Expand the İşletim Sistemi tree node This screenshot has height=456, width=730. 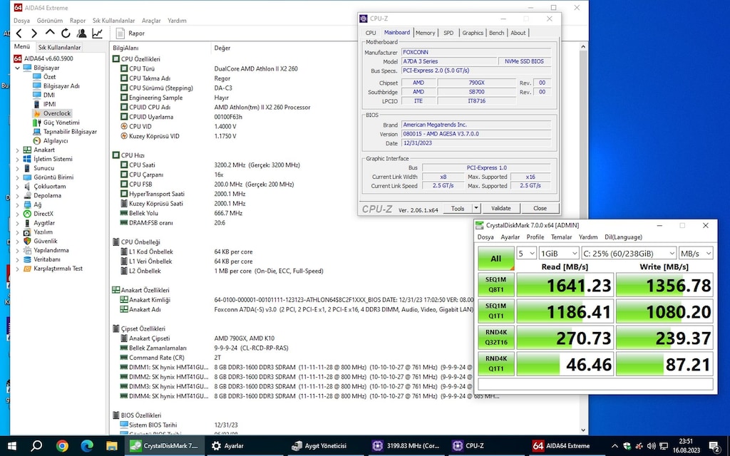pos(18,159)
